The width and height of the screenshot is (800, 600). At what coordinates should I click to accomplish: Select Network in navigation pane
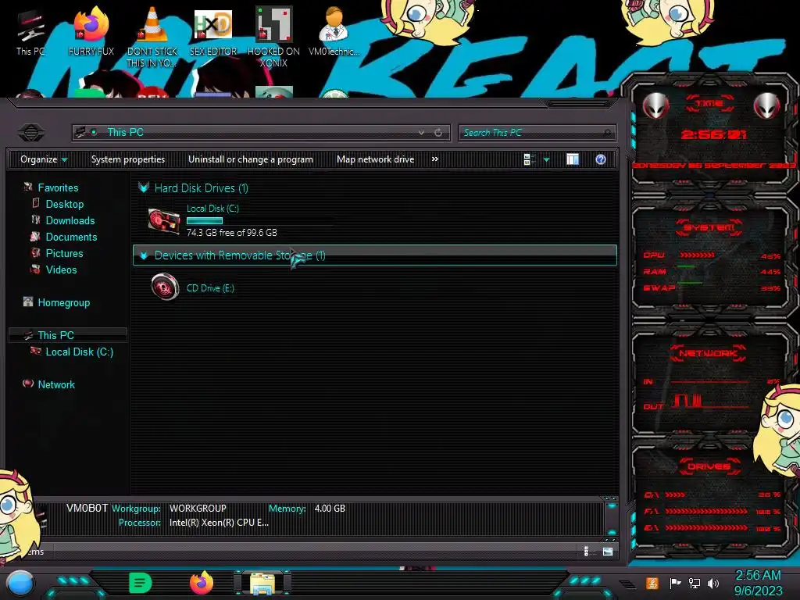click(x=56, y=384)
